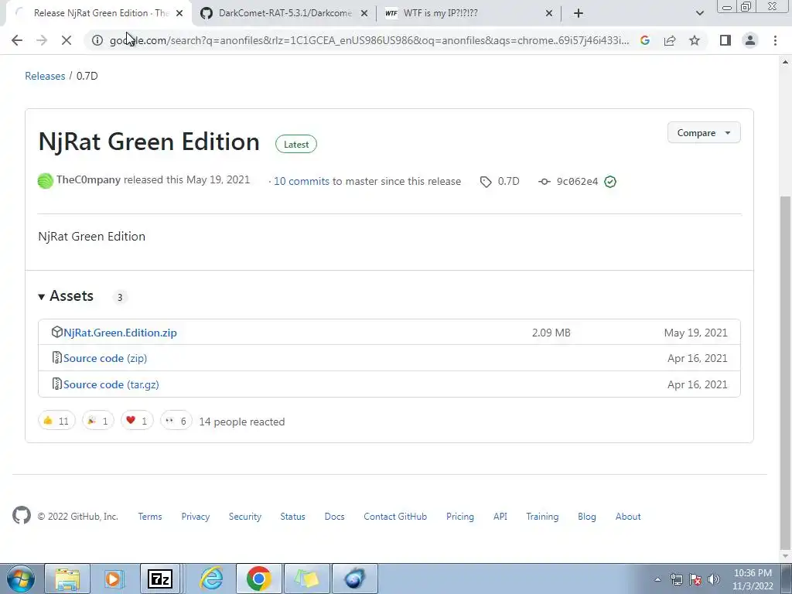Open the Docs footer link
This screenshot has width=792, height=594.
(x=334, y=517)
